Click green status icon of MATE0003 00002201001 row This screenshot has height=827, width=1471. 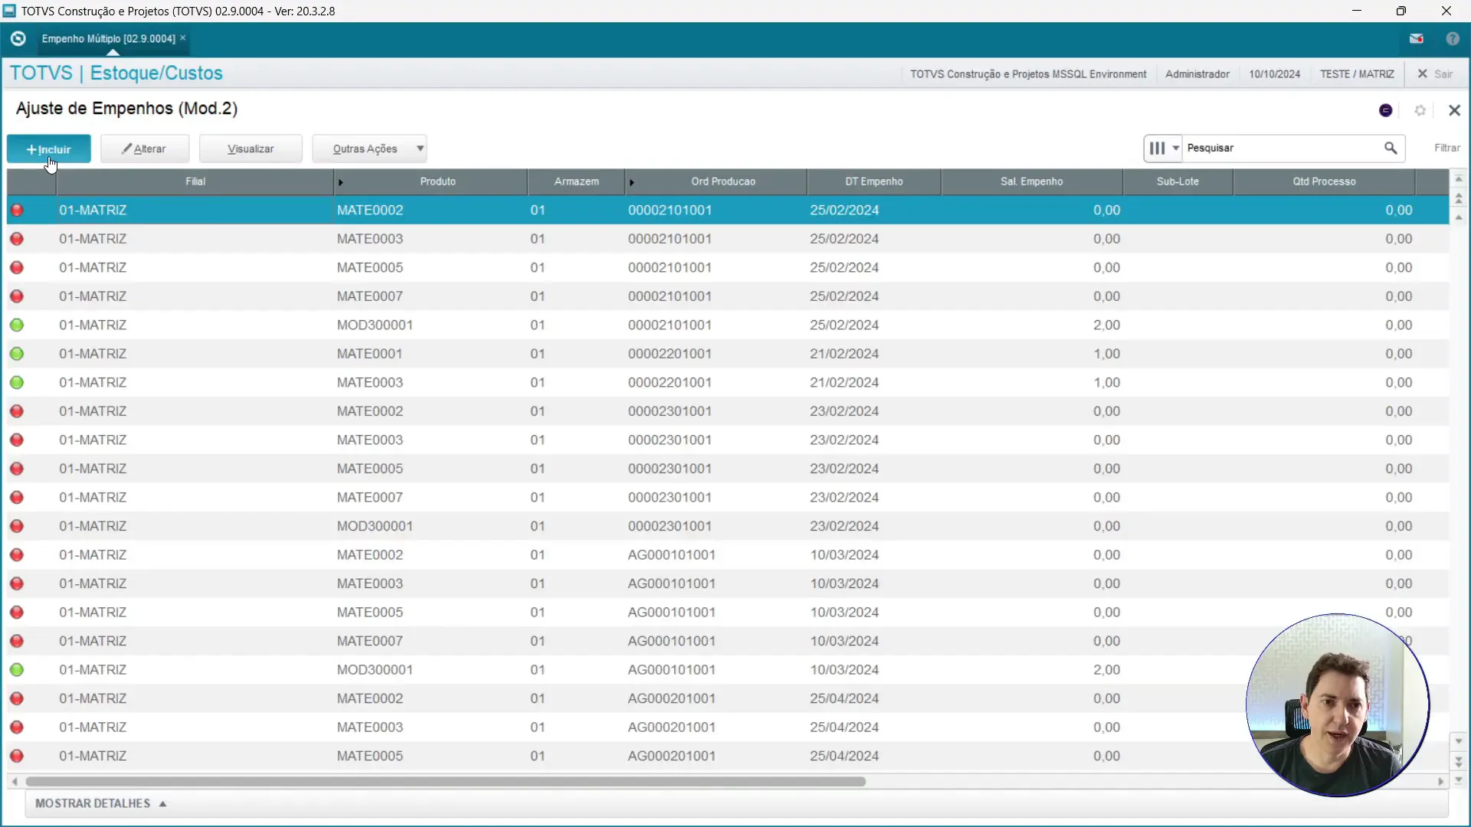point(17,382)
